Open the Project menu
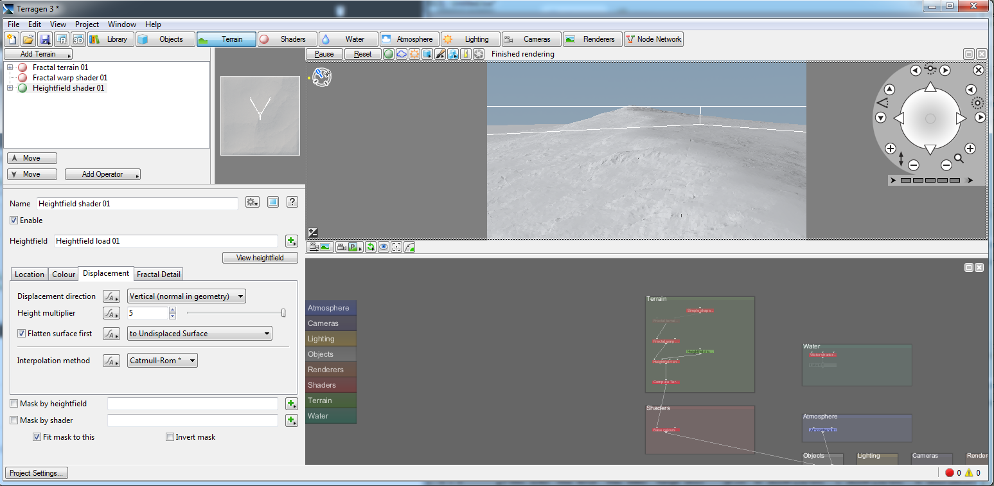This screenshot has height=486, width=994. coord(87,24)
